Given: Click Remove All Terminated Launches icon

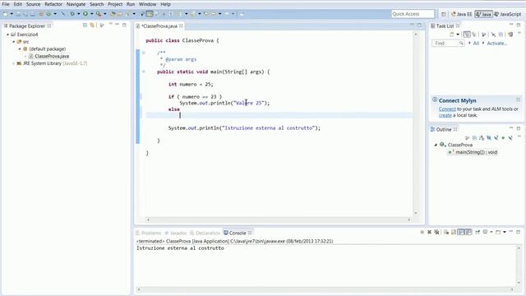Looking at the screenshot, I should [436, 232].
